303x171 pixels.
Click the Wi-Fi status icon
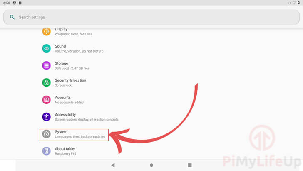(x=294, y=3)
